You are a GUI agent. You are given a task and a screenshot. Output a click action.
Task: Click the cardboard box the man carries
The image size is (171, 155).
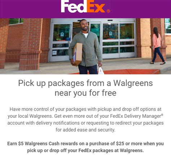(x=77, y=54)
